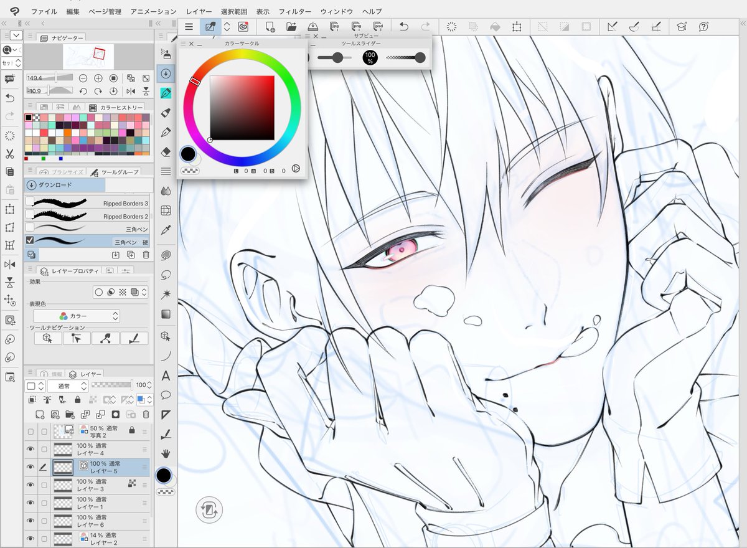
Task: Select the Blend tool with droplets icon
Action: pos(166,191)
